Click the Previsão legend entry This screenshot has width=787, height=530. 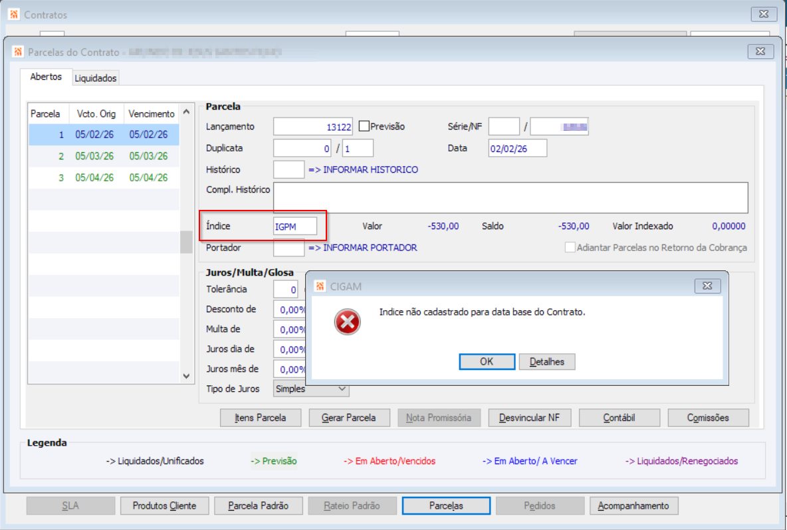[x=274, y=461]
